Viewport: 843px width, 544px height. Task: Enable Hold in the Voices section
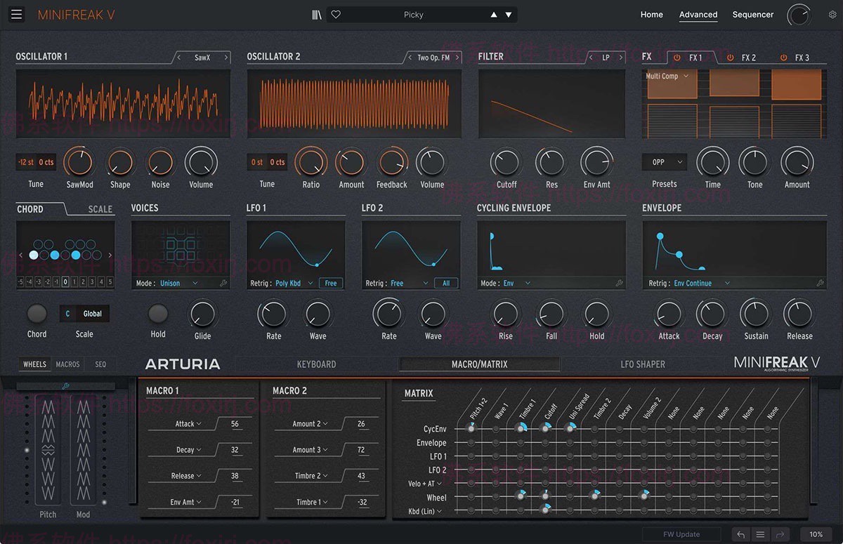157,314
